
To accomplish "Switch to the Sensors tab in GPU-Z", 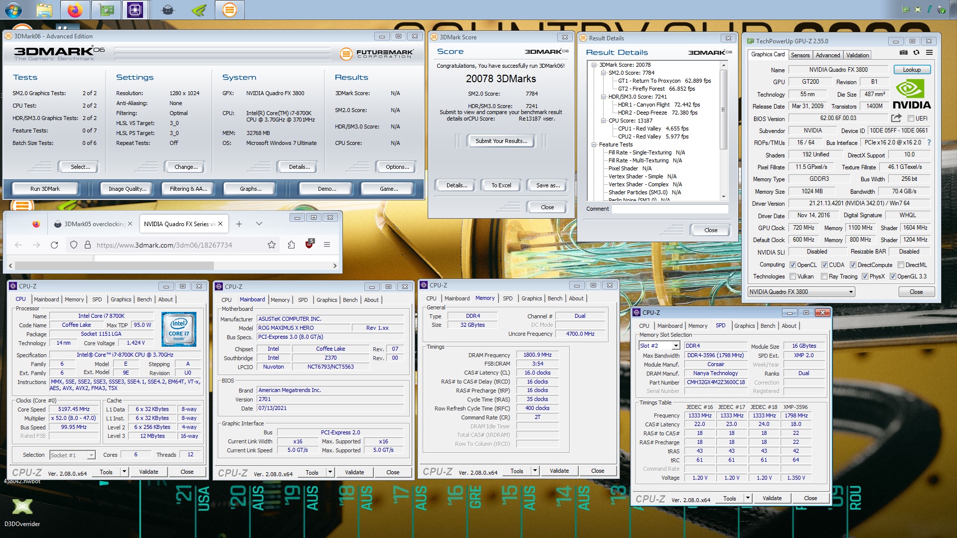I will (800, 55).
